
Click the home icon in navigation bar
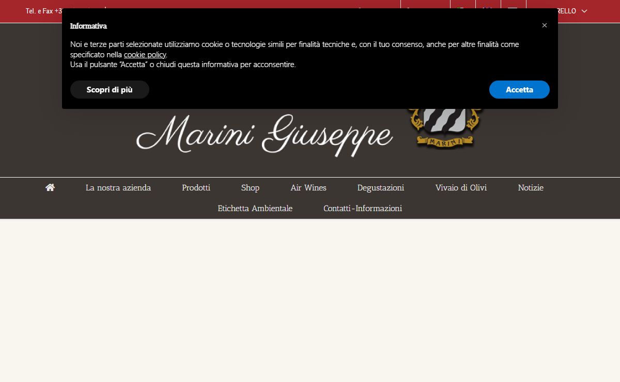click(50, 188)
